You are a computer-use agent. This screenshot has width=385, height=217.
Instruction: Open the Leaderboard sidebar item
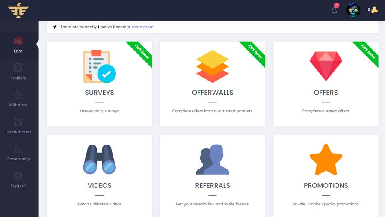(x=18, y=126)
